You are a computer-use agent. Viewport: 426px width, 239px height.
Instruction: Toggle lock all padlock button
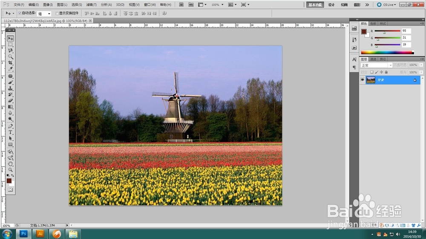[386, 72]
